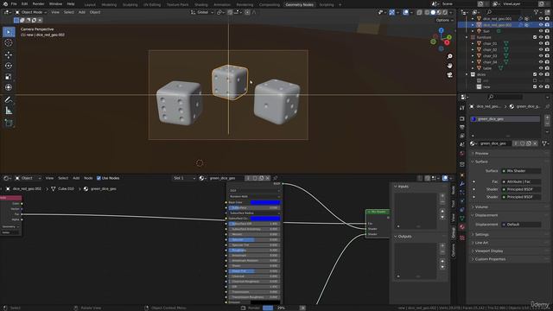
Task: Click the Blender logo icon
Action: [4, 3]
